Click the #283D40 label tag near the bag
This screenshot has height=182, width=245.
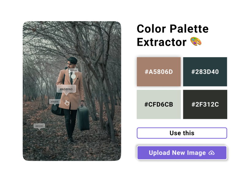coord(55,102)
